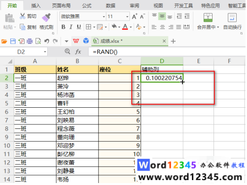Set top vertical alignment
The image size is (247, 185).
point(154,16)
